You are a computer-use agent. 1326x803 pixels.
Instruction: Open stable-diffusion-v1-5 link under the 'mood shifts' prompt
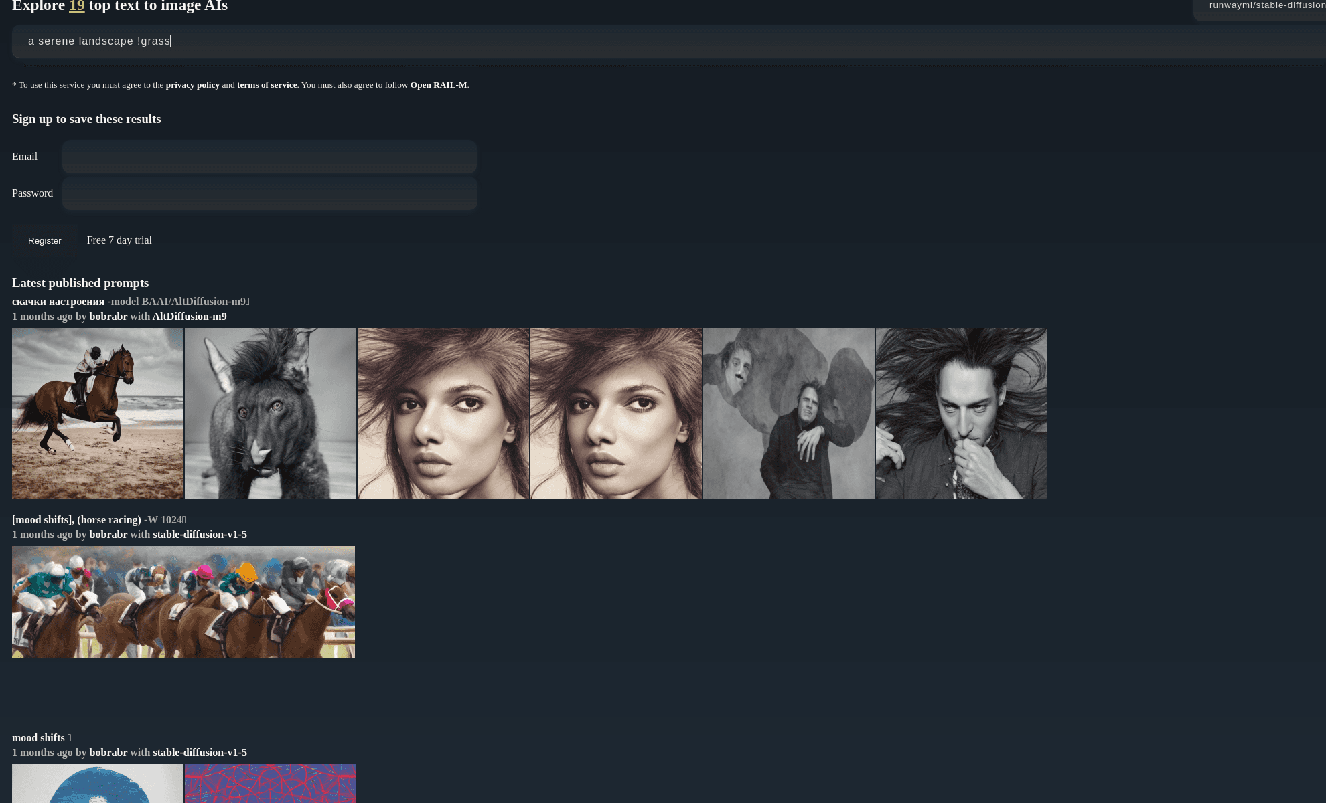pos(200,753)
